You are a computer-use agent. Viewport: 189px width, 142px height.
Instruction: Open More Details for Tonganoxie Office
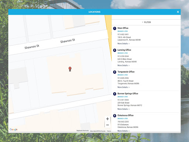click(x=123, y=87)
